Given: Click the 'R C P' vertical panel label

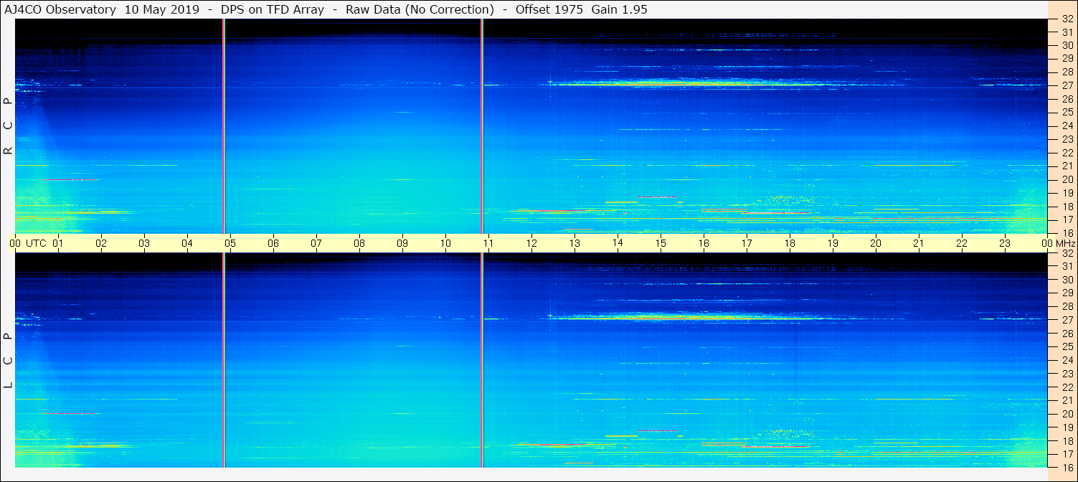Looking at the screenshot, I should coord(8,126).
